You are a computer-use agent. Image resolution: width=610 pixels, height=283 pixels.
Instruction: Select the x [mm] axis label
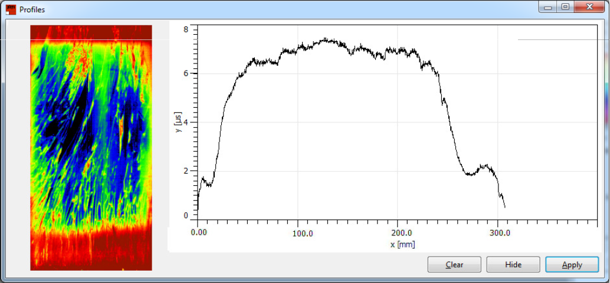pos(403,244)
